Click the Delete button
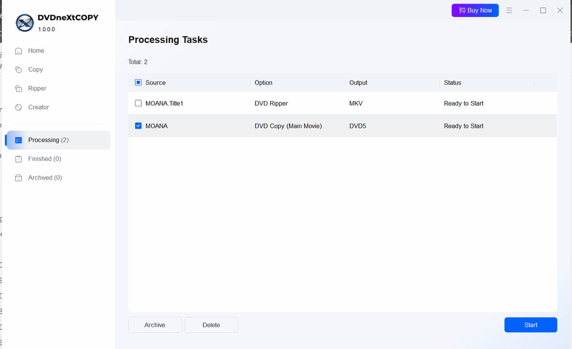The image size is (572, 349). click(211, 325)
